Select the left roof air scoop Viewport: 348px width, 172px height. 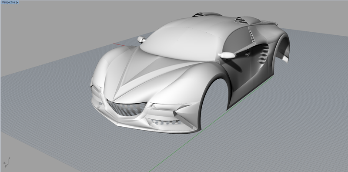pos(200,14)
